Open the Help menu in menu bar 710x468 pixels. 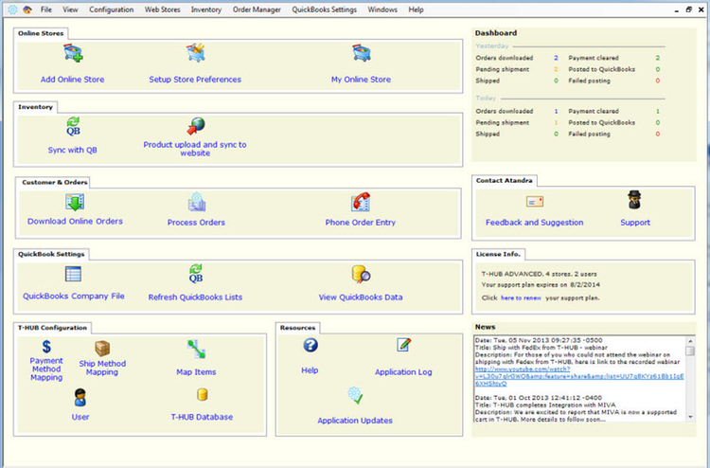point(417,9)
